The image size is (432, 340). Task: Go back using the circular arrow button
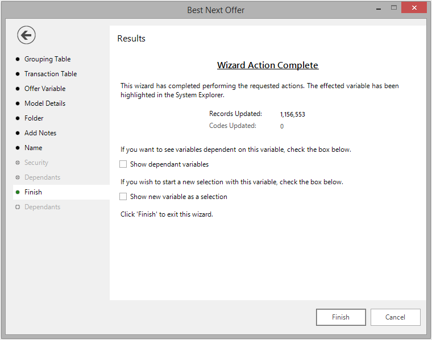[26, 35]
